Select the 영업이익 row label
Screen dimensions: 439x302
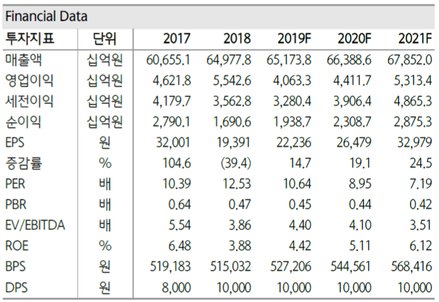click(29, 80)
